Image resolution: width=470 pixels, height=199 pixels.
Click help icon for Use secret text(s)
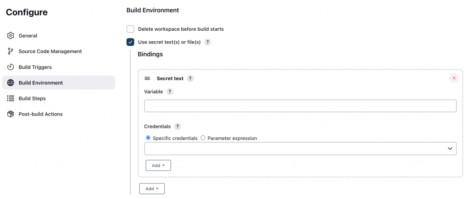tap(207, 42)
